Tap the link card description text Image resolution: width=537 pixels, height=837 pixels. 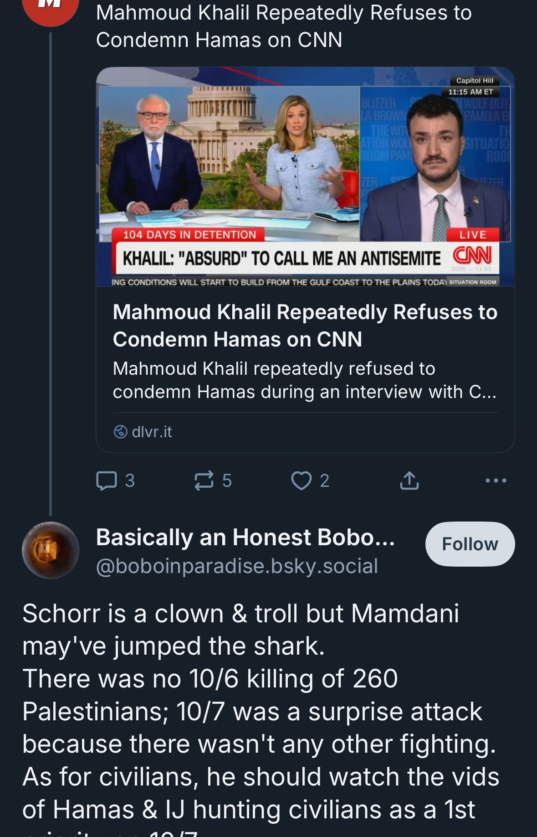(x=304, y=380)
